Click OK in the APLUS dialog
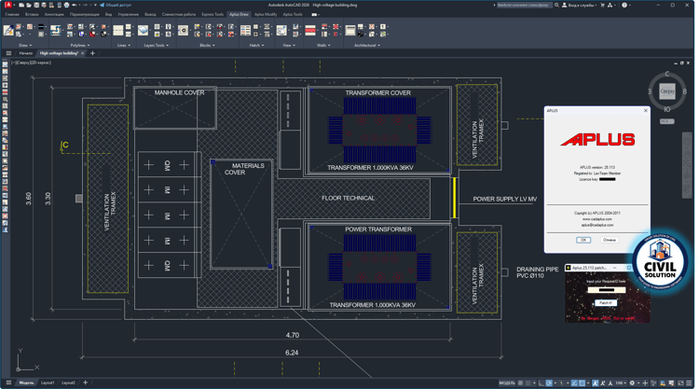The width and height of the screenshot is (699, 389). click(x=583, y=240)
